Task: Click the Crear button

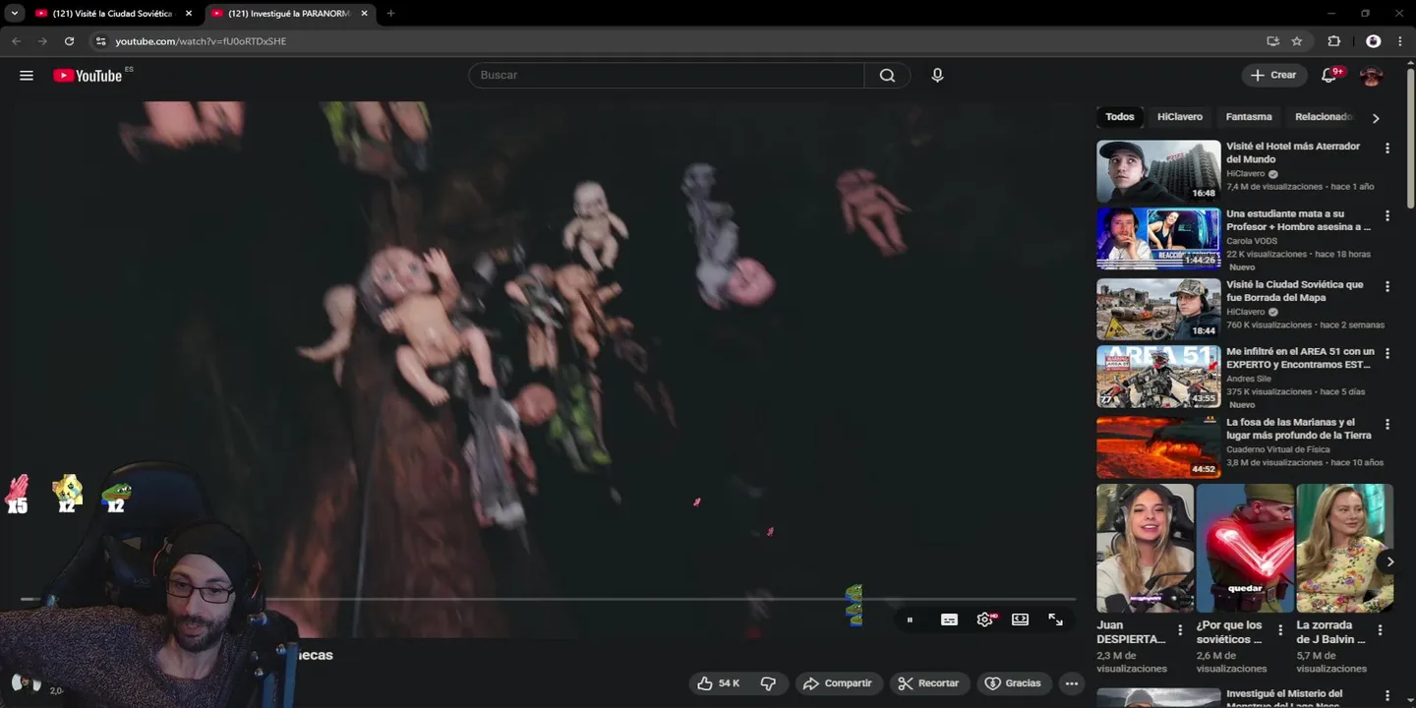Action: [x=1273, y=75]
